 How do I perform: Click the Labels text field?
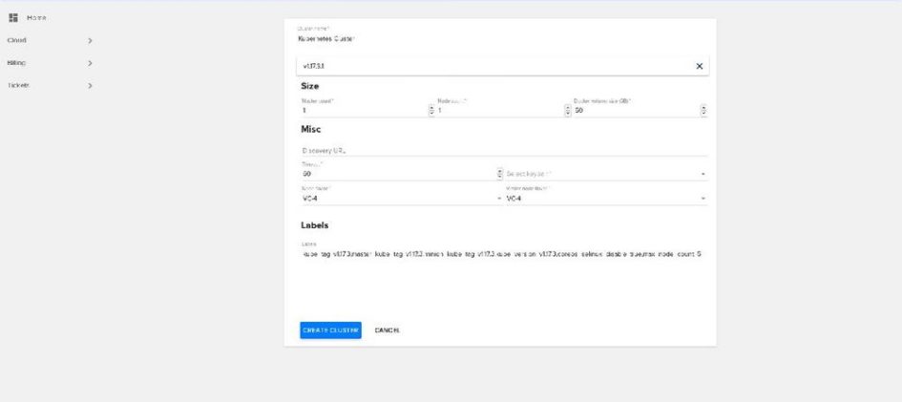coord(503,255)
